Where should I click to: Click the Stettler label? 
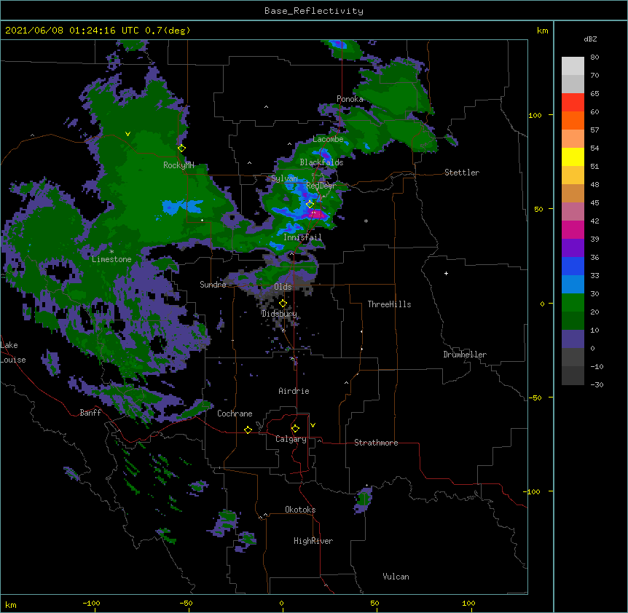pyautogui.click(x=462, y=173)
